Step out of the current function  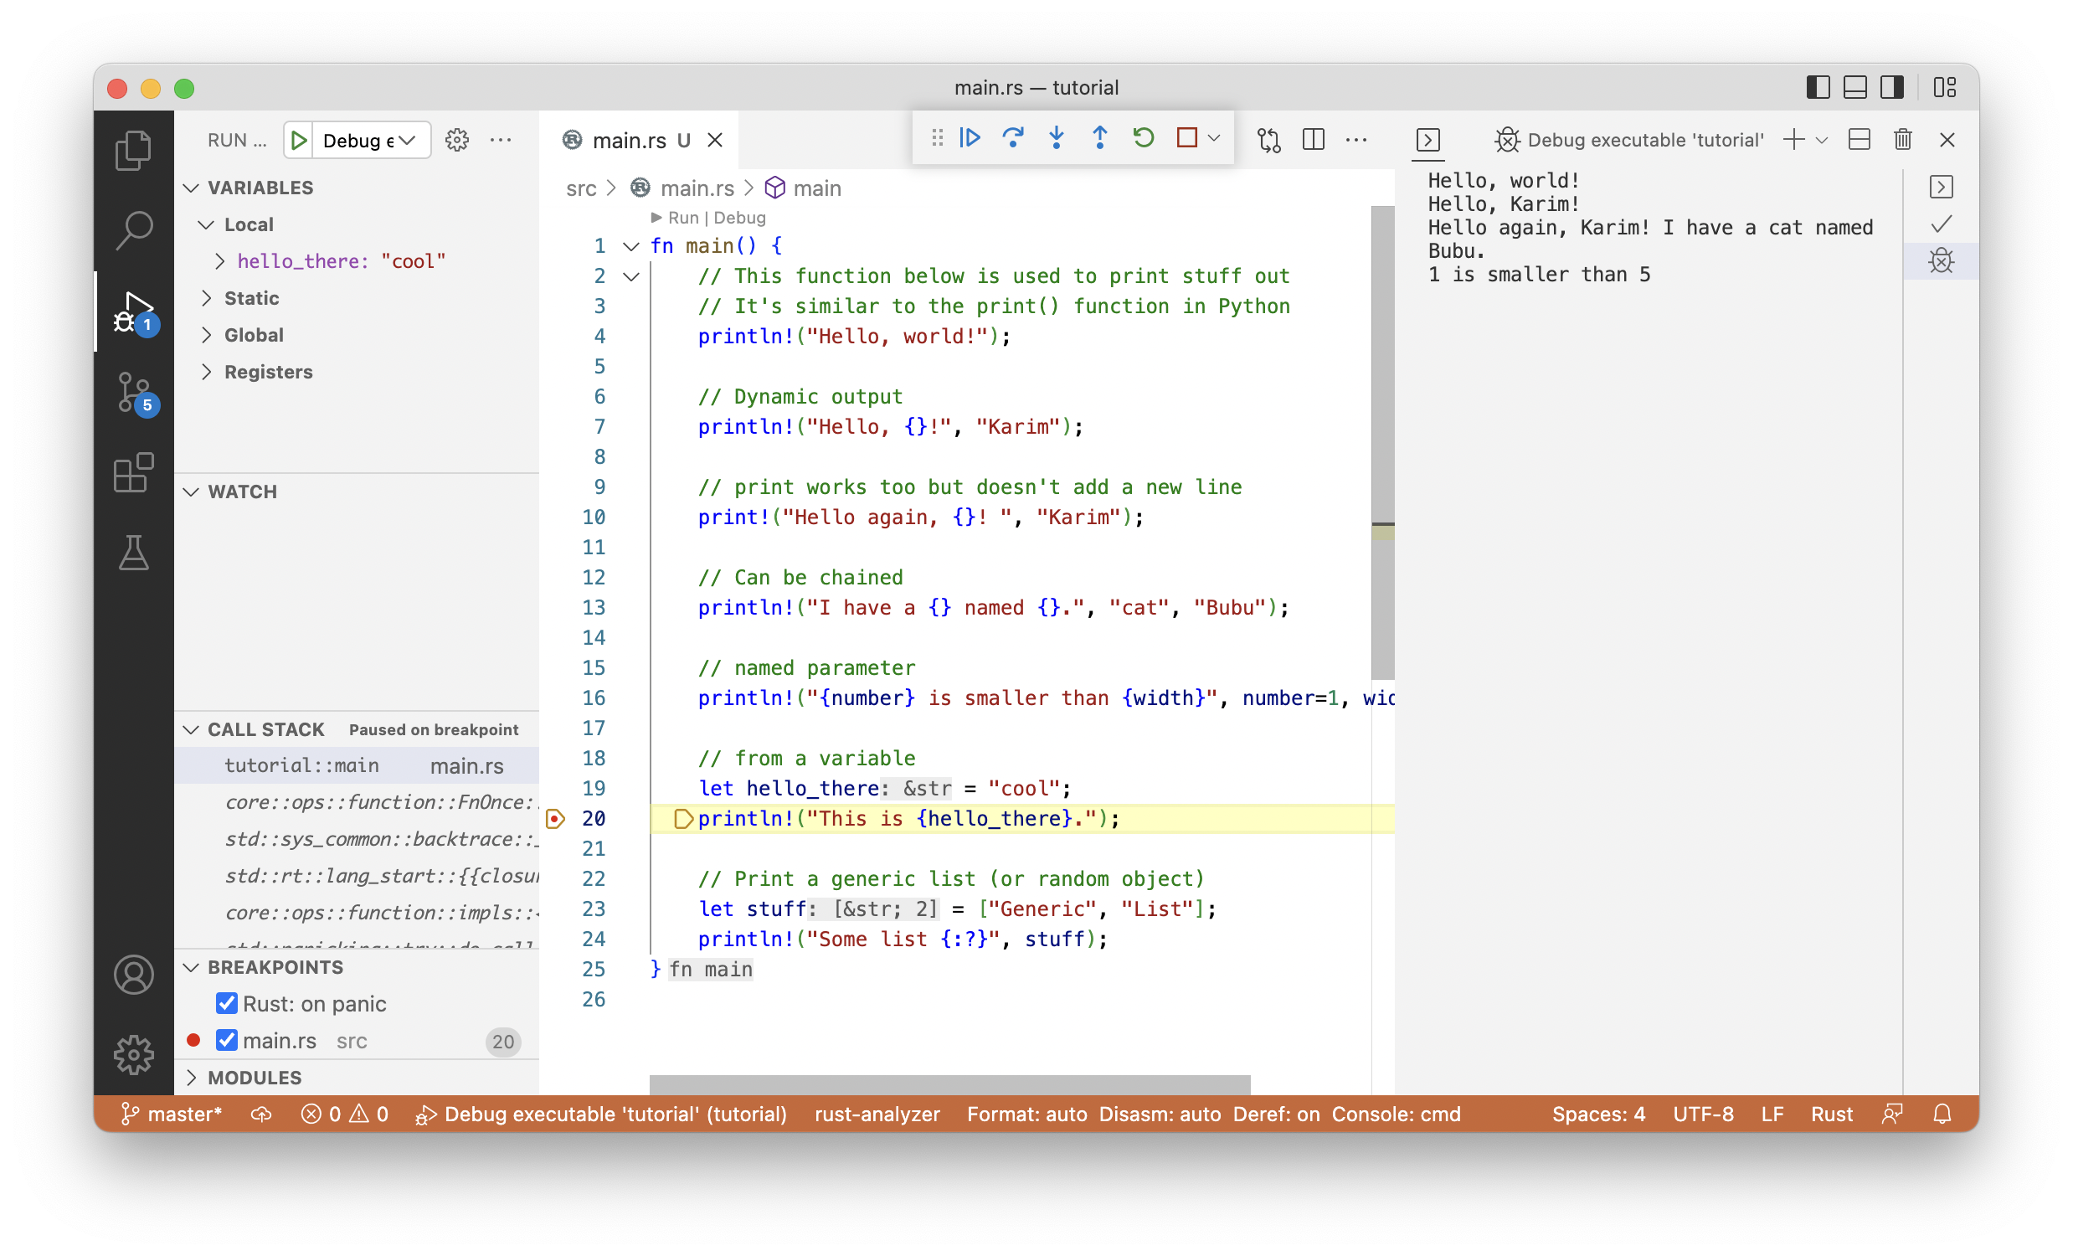click(1098, 137)
